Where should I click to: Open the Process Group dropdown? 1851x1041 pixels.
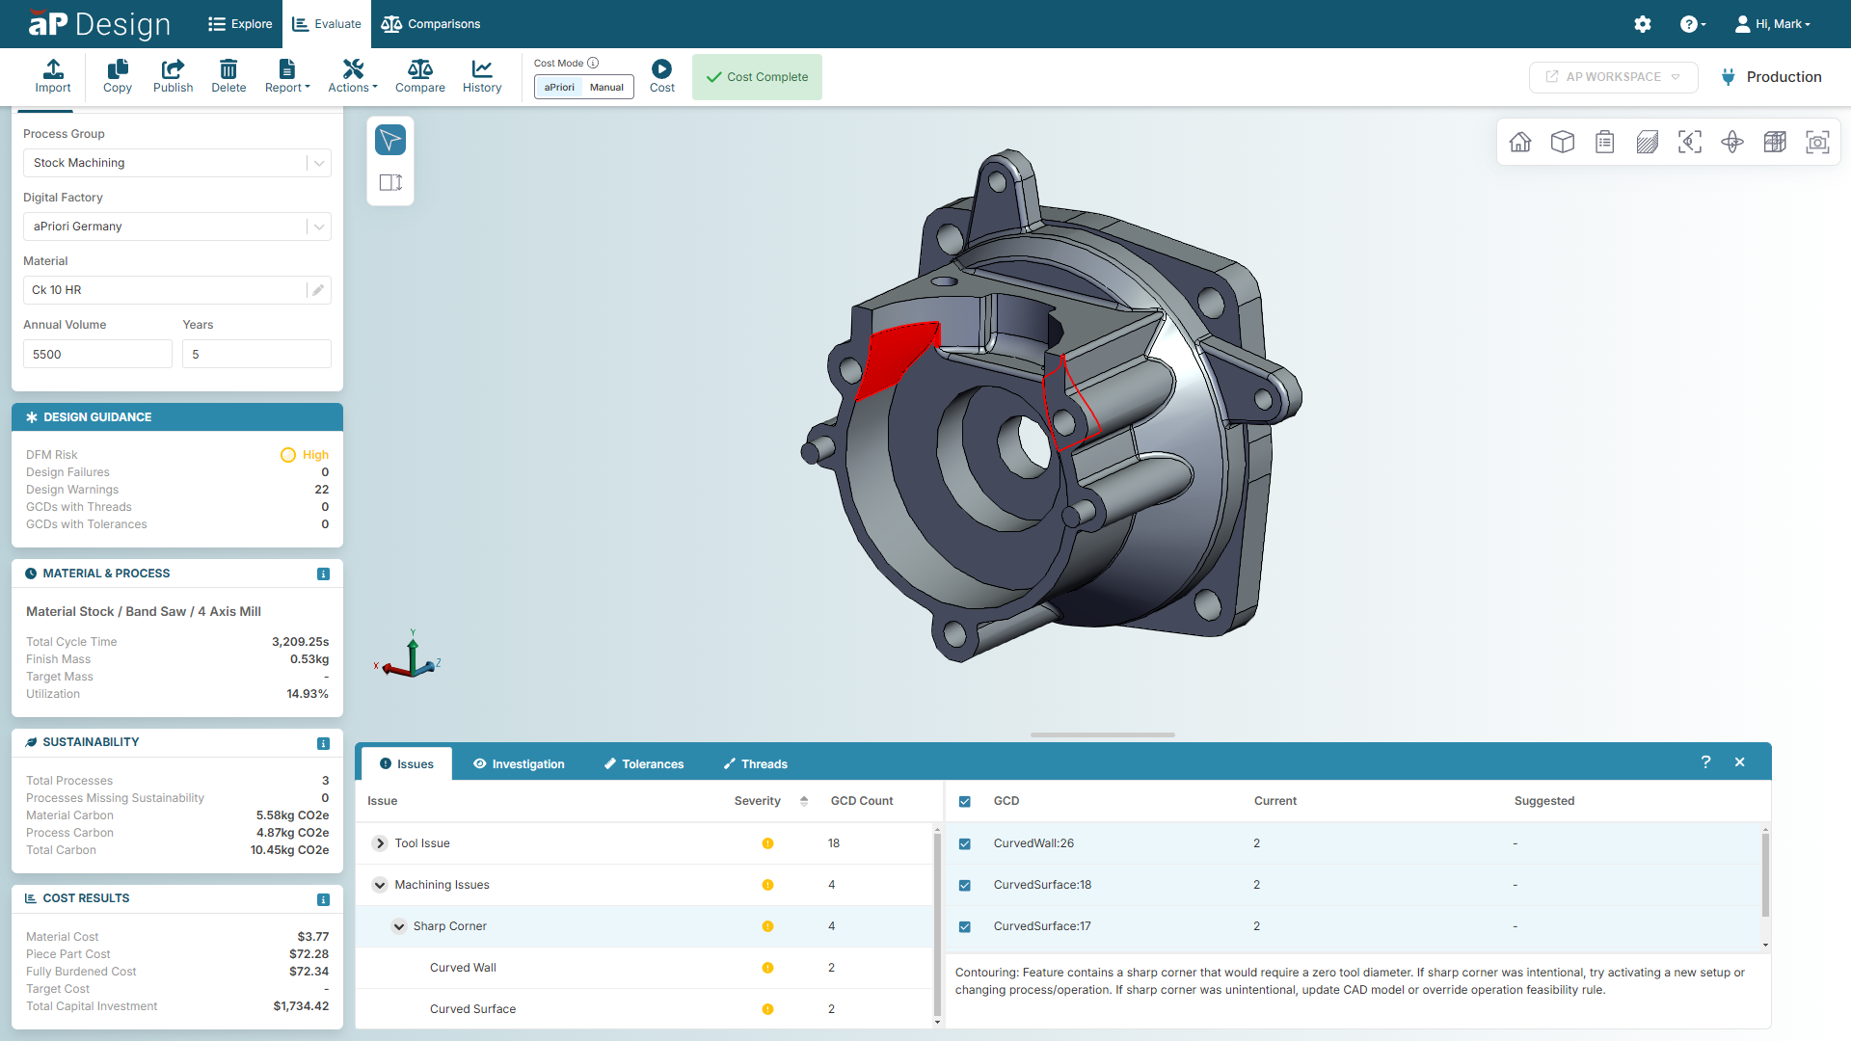pyautogui.click(x=176, y=163)
